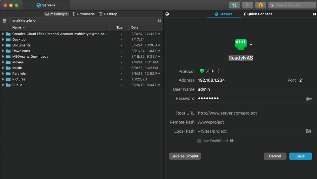Screen dimensions: 317x179
Task: Click the Save as Droplet button
Action: 185,156
